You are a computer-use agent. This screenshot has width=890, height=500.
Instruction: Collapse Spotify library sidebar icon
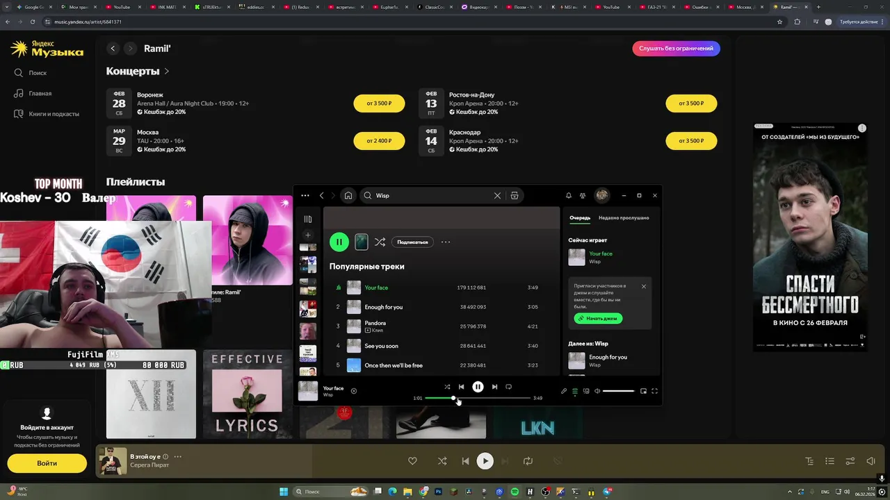coord(307,219)
